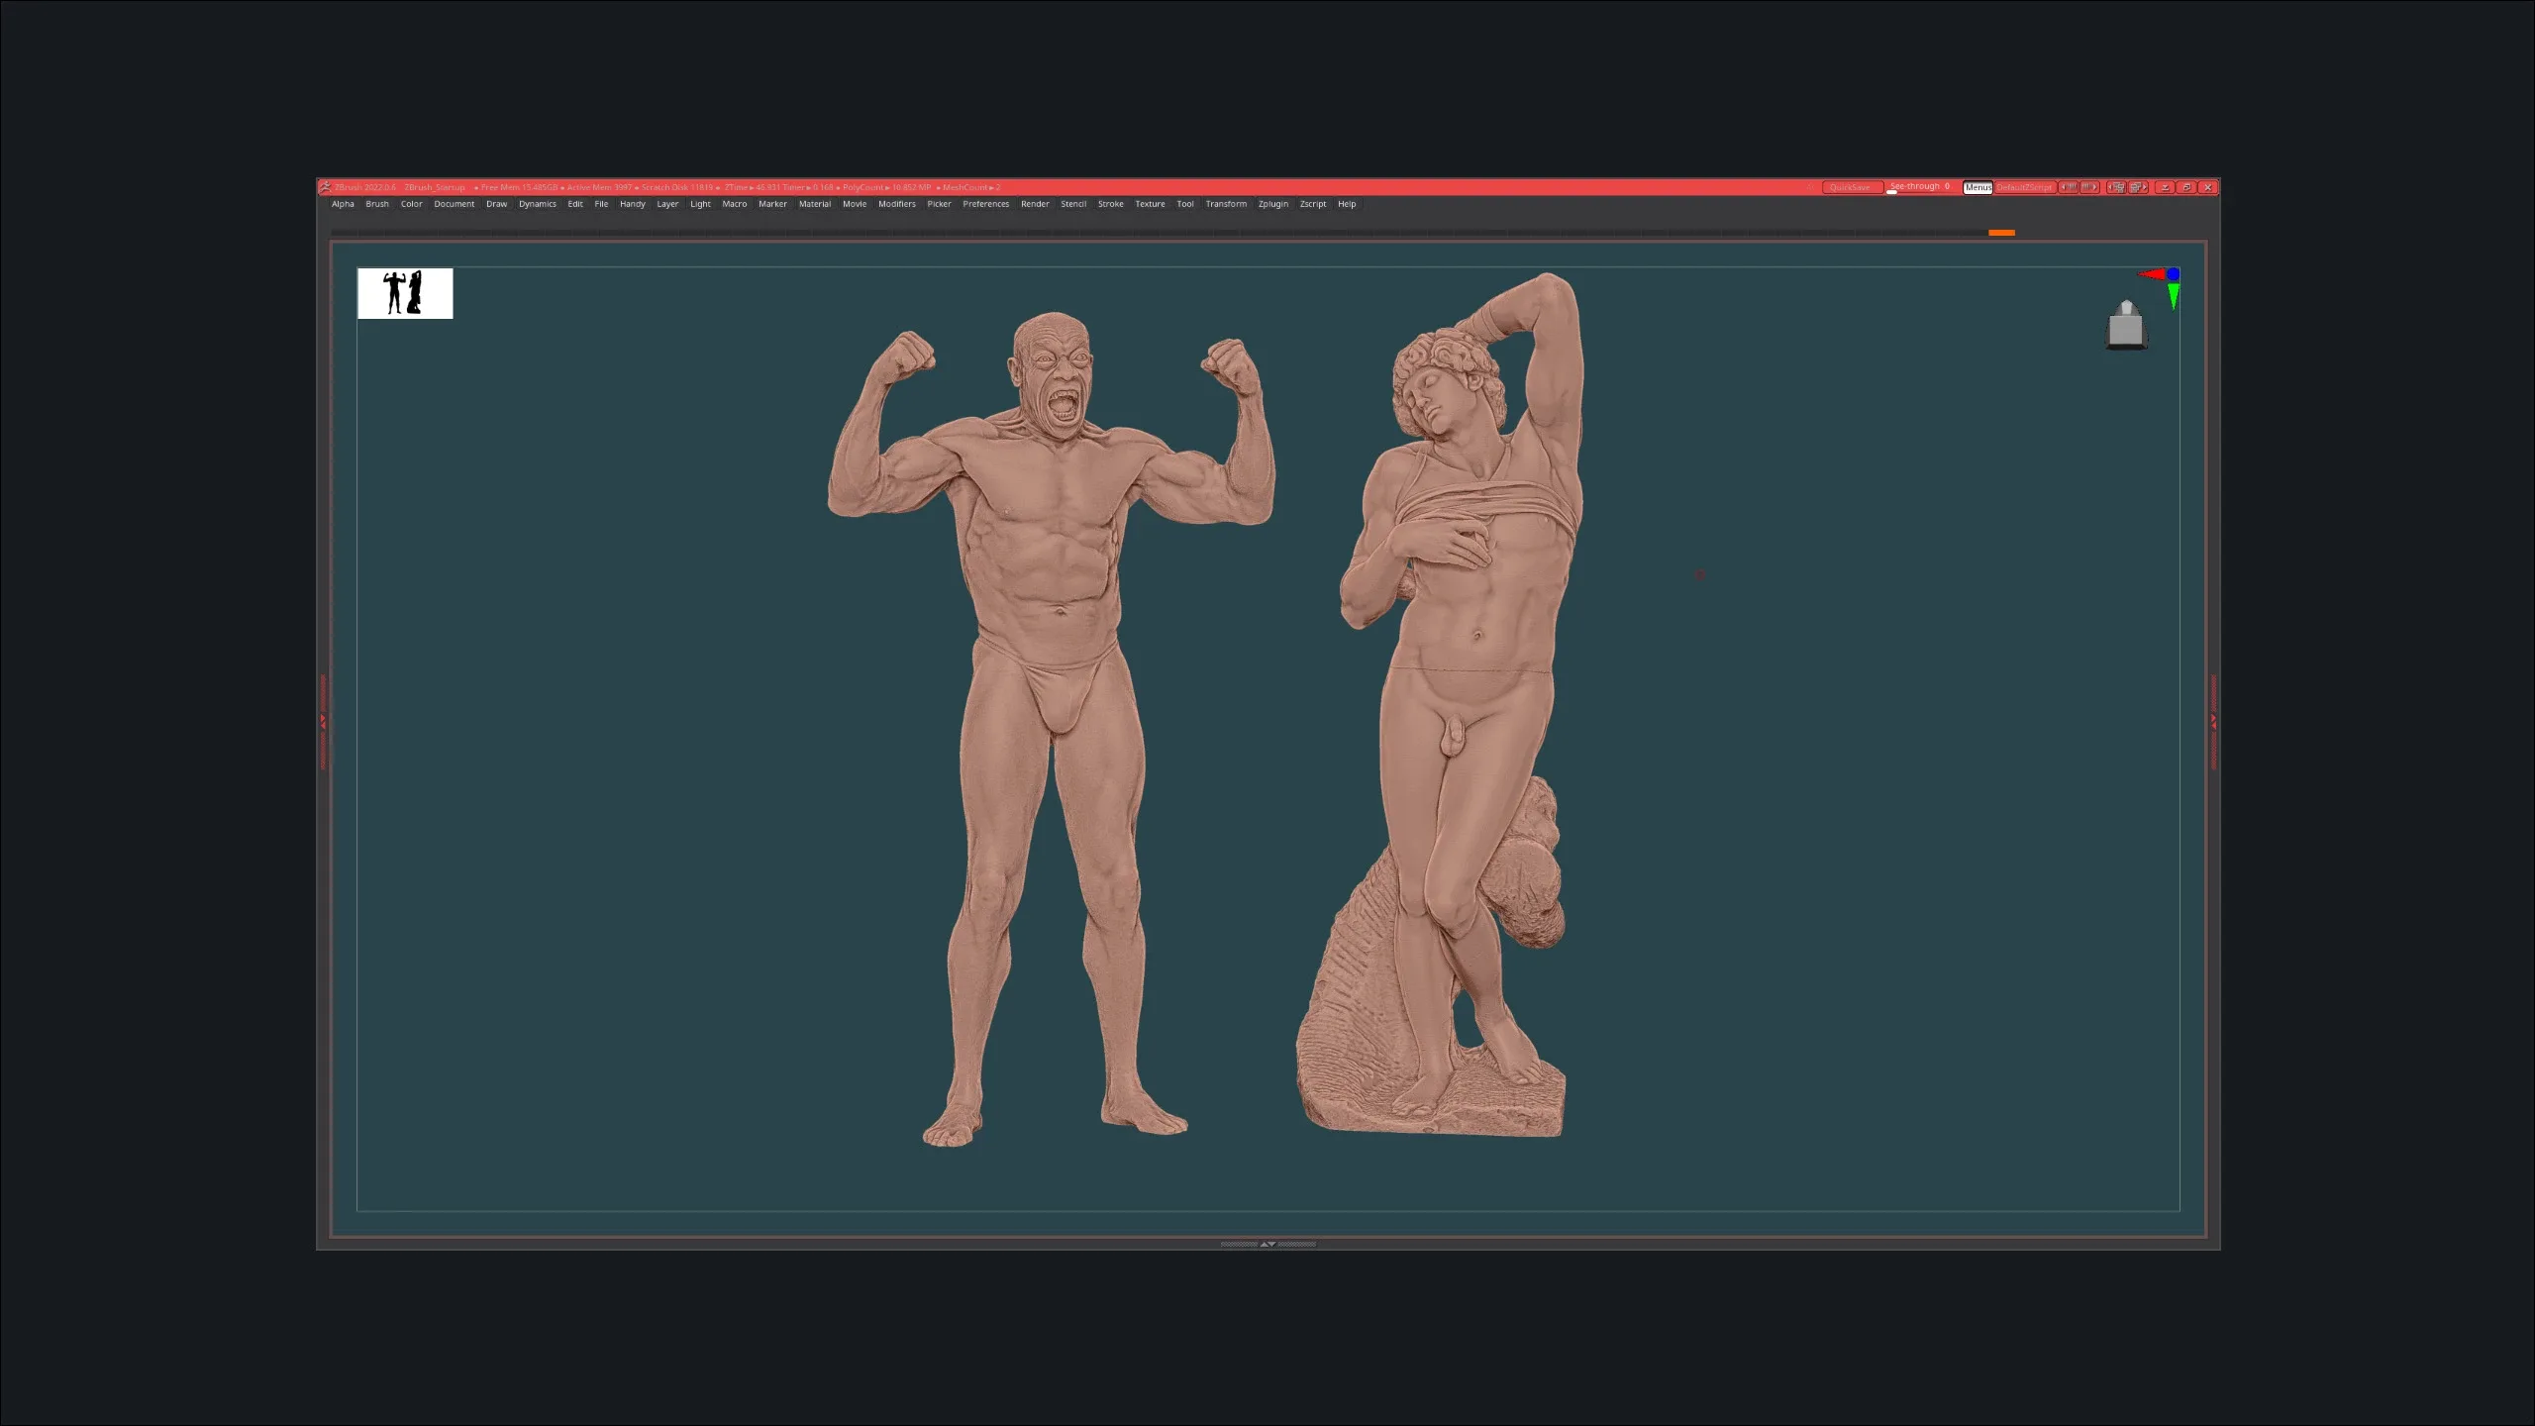Adjust the See-through slider

(x=1921, y=187)
